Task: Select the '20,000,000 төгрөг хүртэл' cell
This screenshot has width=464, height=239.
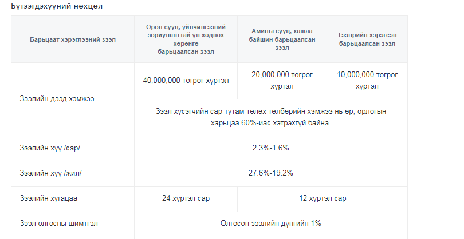Action: click(x=282, y=81)
